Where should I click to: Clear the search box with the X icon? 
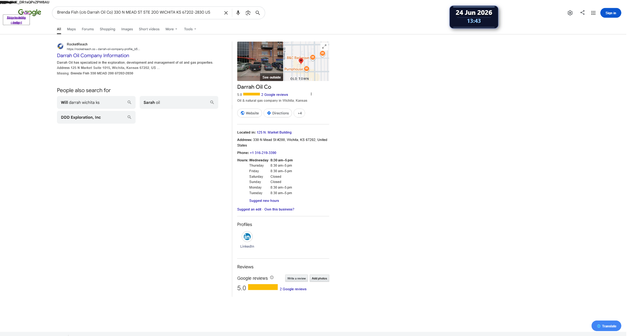(x=226, y=13)
